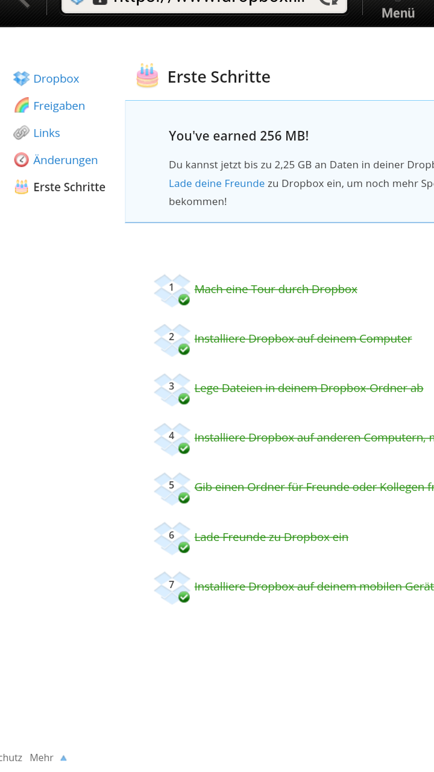Open the Dropbox sidebar link

point(56,78)
